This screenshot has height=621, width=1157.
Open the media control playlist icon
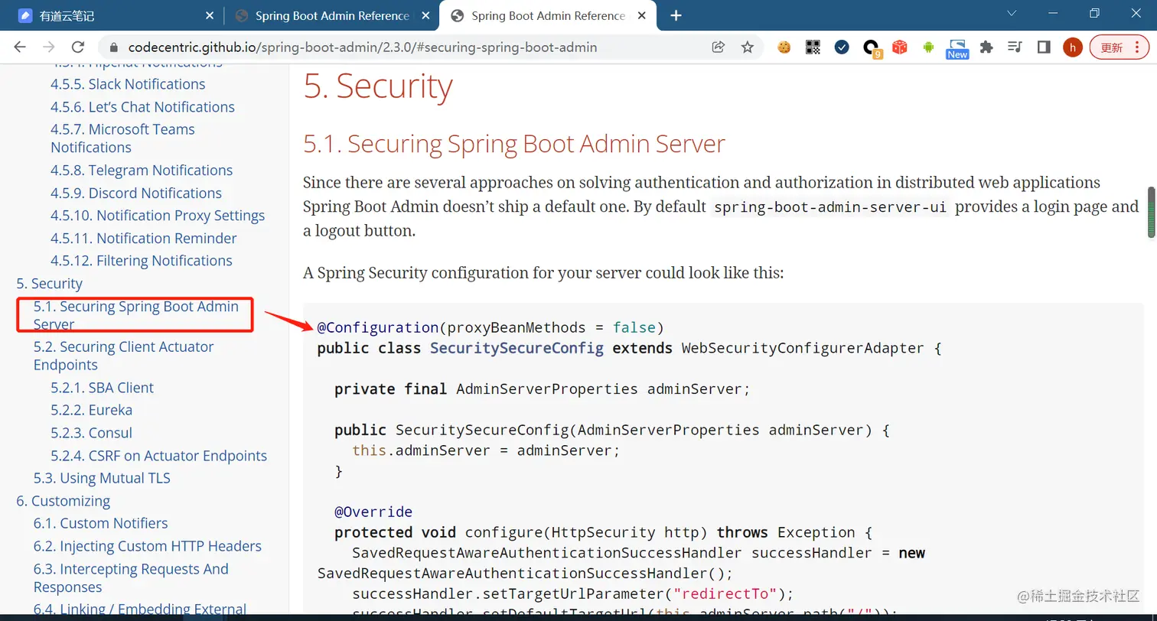[x=1015, y=47]
